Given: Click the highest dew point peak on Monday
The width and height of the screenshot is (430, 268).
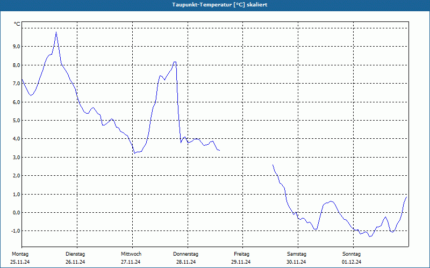Looking at the screenshot, I should 56,32.
